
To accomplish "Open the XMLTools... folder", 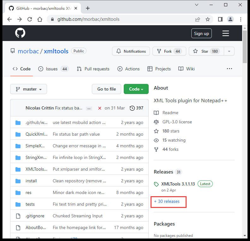I will click(x=36, y=169).
